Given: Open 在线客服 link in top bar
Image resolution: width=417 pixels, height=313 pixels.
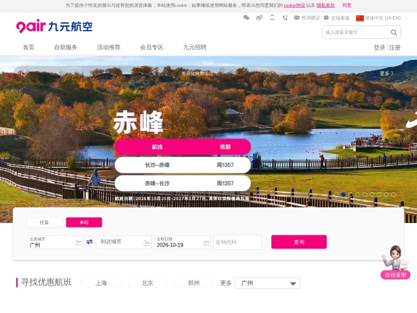Looking at the screenshot, I should point(340,18).
